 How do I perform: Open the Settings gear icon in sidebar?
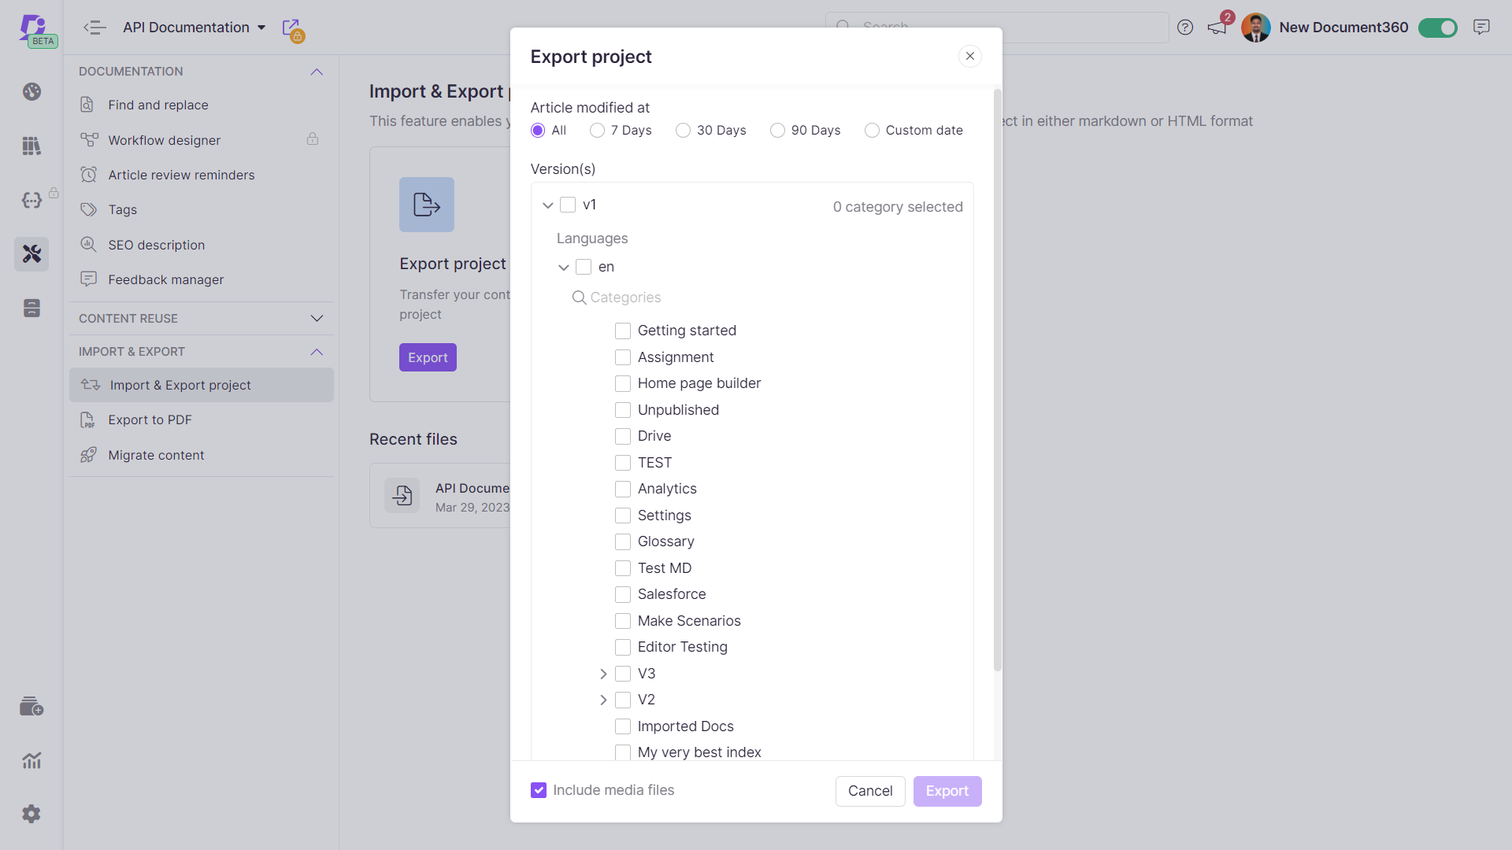31,814
